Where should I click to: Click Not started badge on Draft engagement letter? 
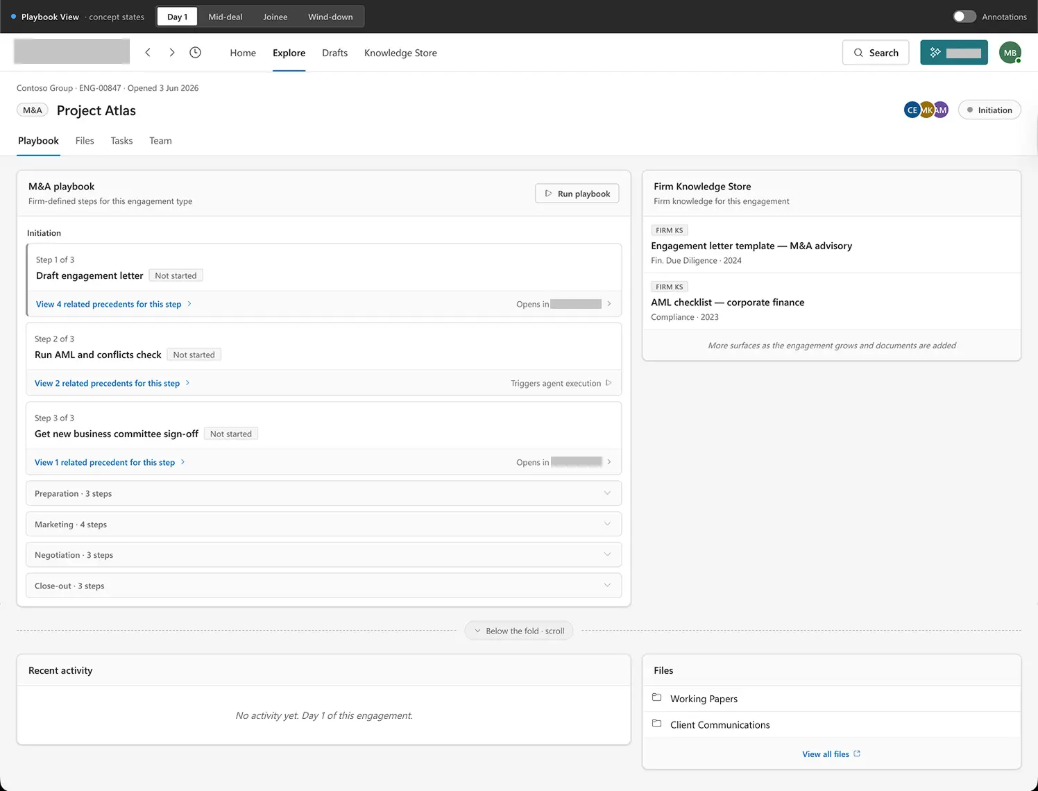176,275
